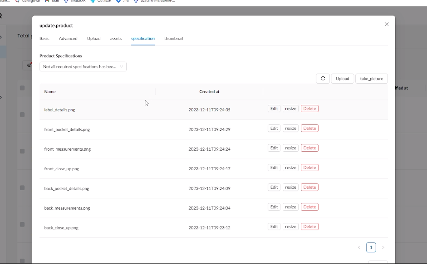Go to the next page arrow

(383, 247)
